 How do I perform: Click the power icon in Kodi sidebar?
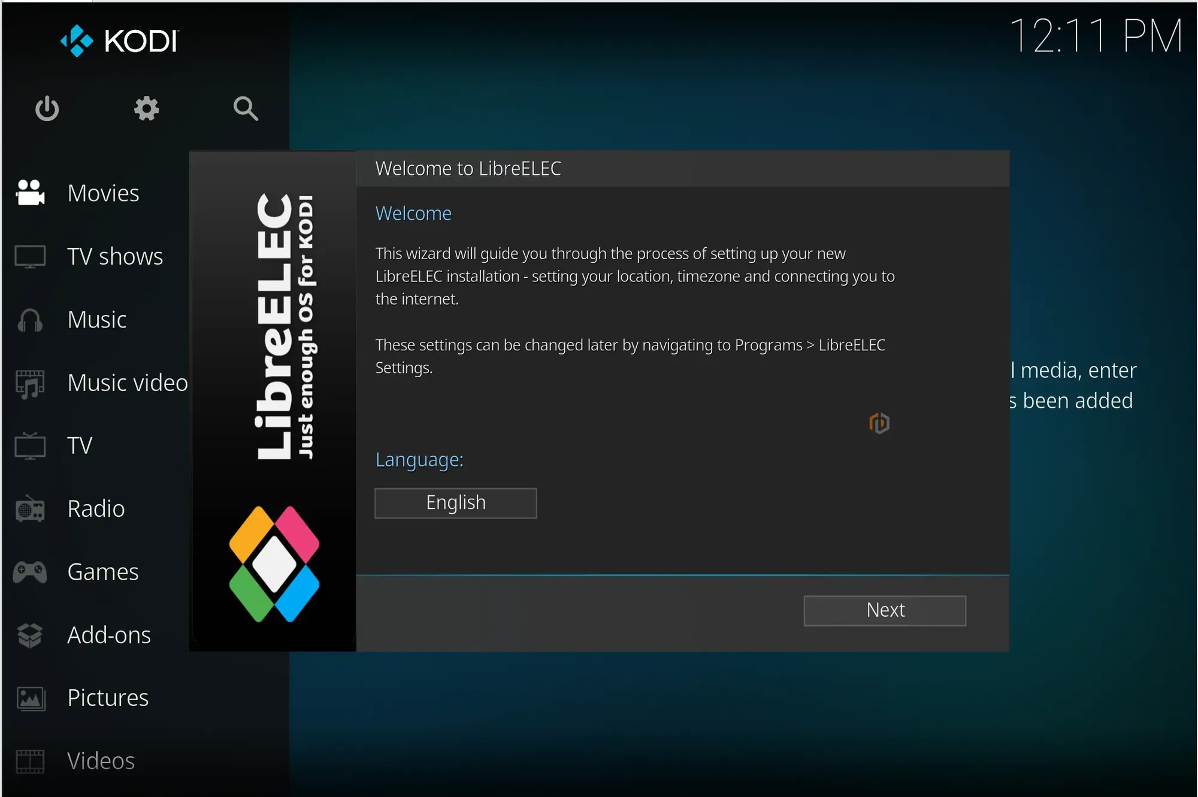click(x=47, y=108)
